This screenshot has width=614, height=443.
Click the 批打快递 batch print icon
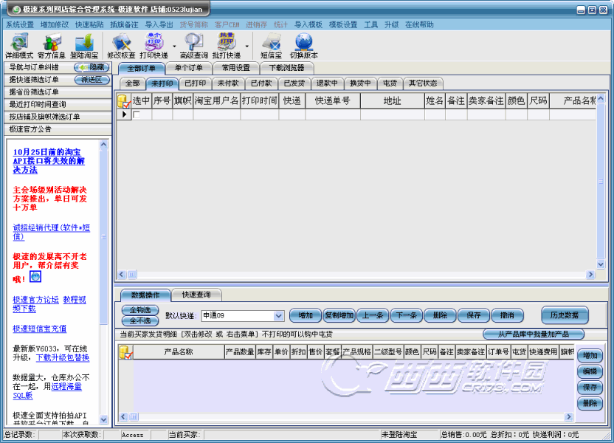pos(227,47)
